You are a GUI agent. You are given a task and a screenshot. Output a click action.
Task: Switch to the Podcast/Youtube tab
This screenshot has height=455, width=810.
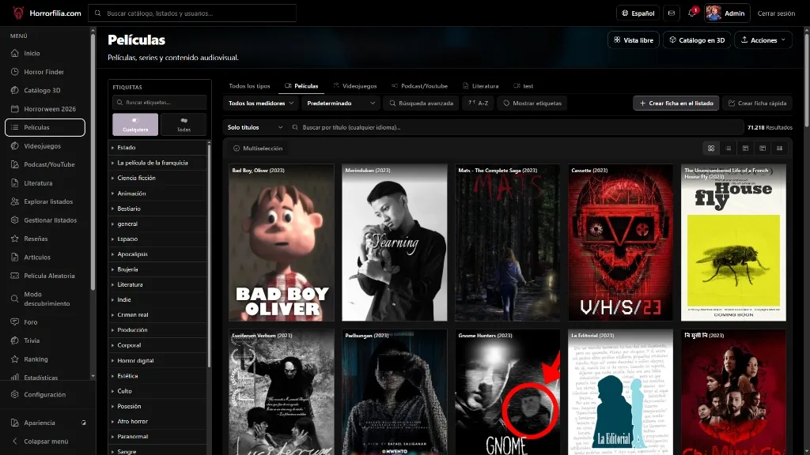pyautogui.click(x=419, y=86)
